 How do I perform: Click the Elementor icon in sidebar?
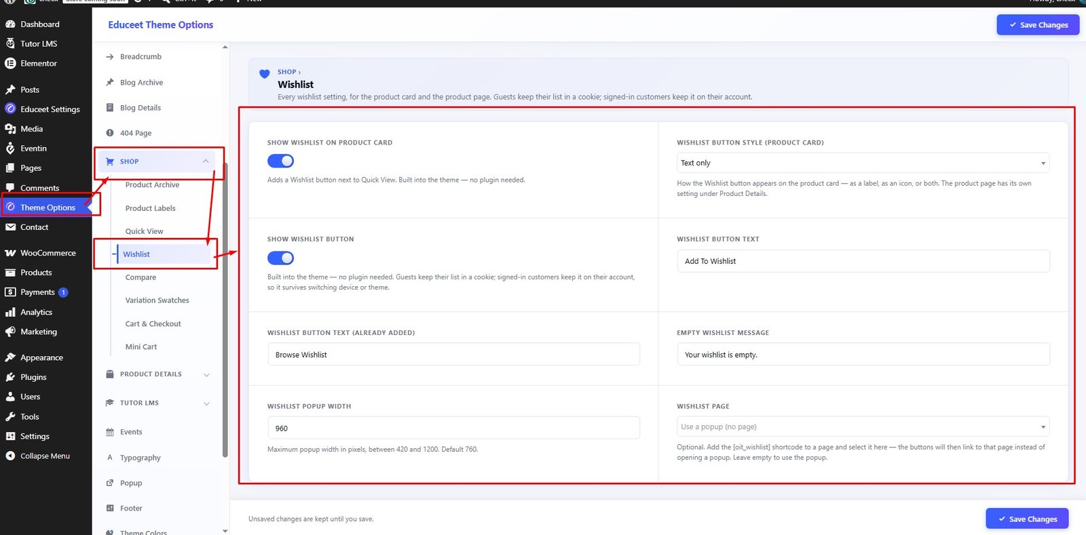tap(10, 63)
